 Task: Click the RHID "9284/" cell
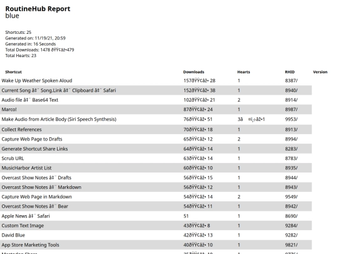291,226
